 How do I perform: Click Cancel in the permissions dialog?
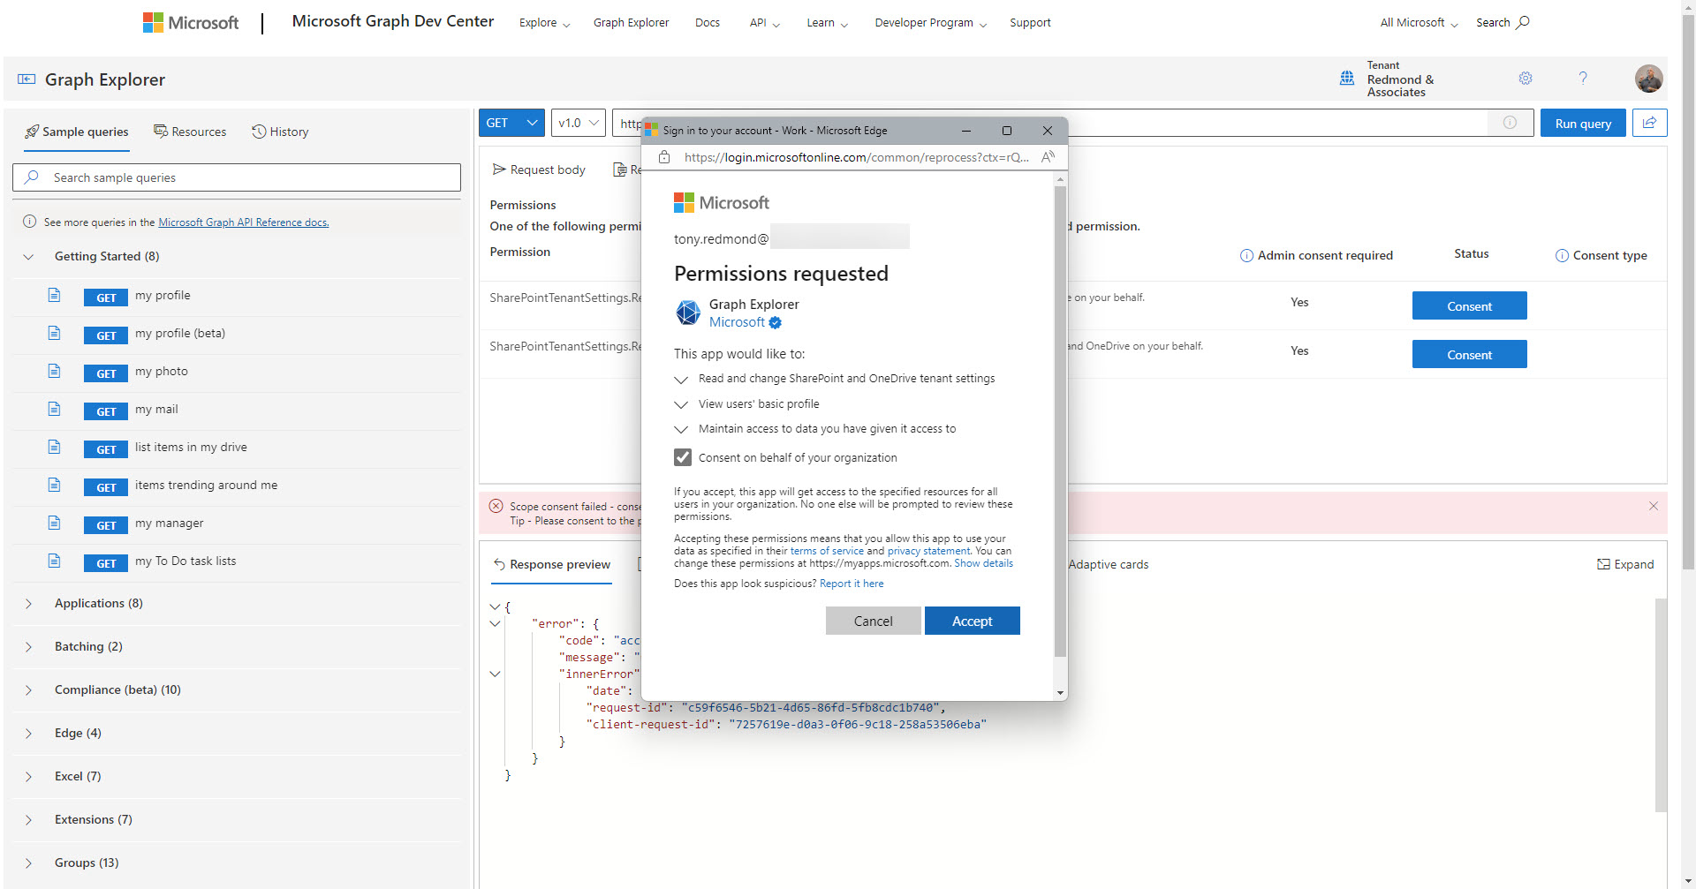coord(873,621)
